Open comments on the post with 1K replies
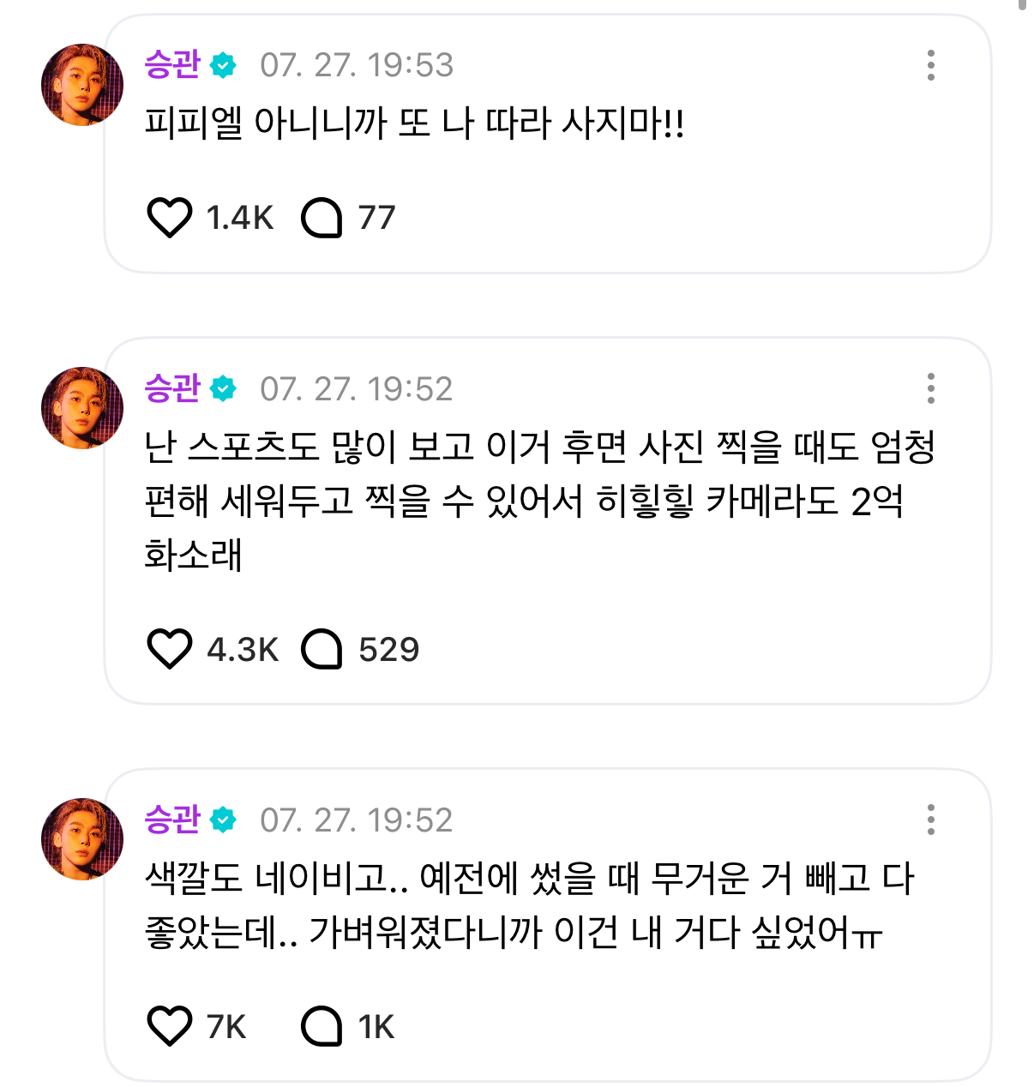 tap(322, 1026)
